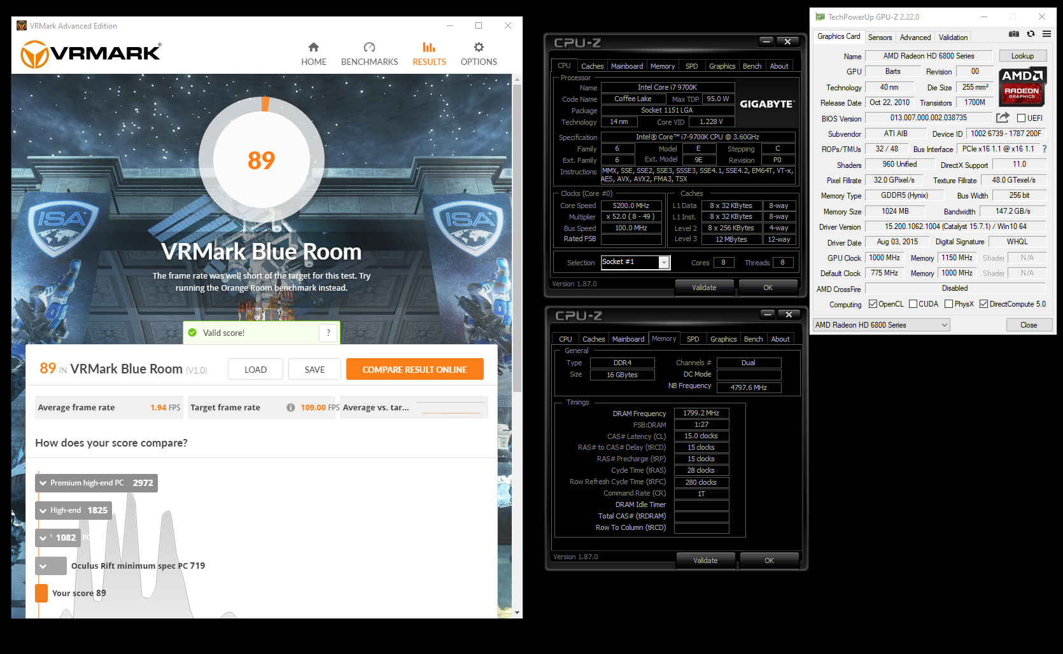
Task: Click the VRMark vertical scrollbar thumb
Action: point(517,239)
